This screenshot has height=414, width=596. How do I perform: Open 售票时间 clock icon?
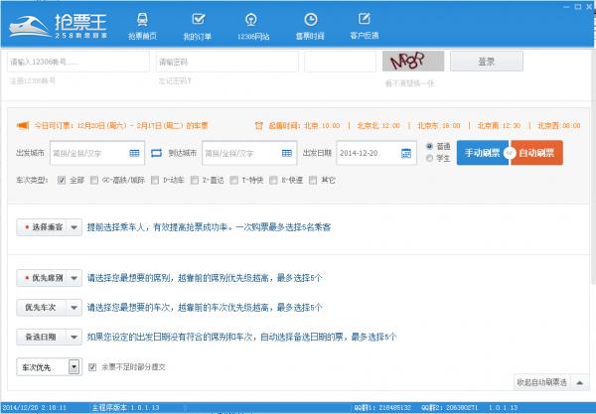coord(311,20)
